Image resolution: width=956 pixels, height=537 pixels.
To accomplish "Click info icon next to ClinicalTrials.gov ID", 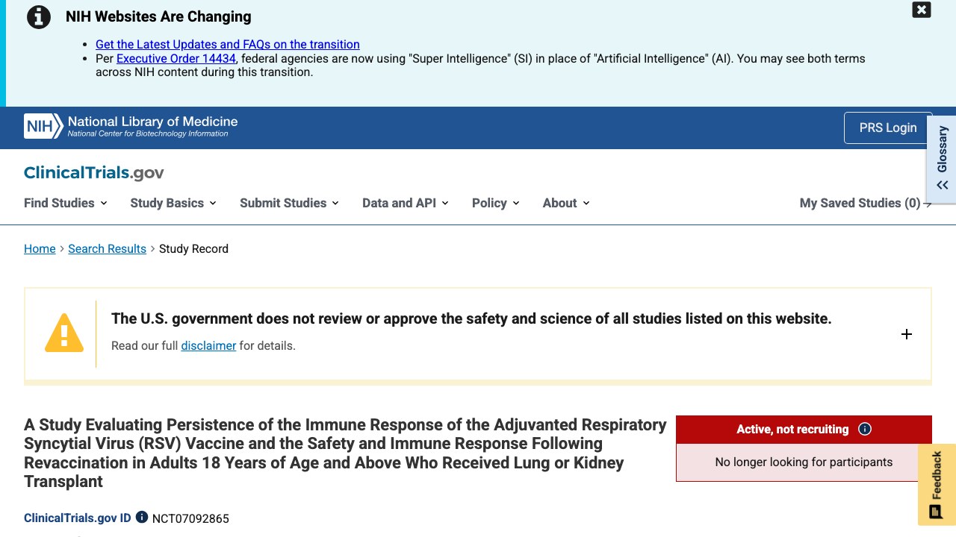I will (142, 517).
